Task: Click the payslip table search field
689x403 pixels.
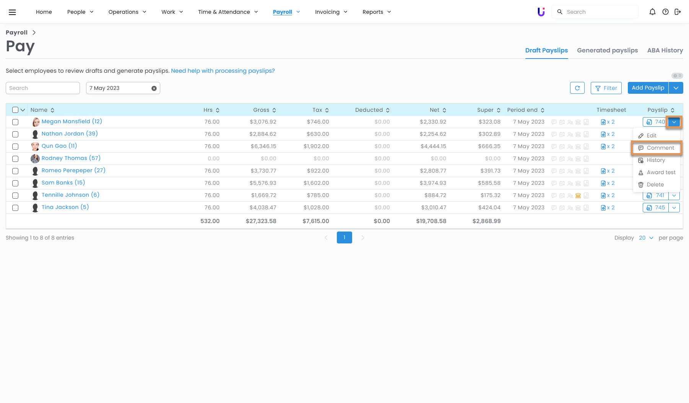Action: [43, 88]
